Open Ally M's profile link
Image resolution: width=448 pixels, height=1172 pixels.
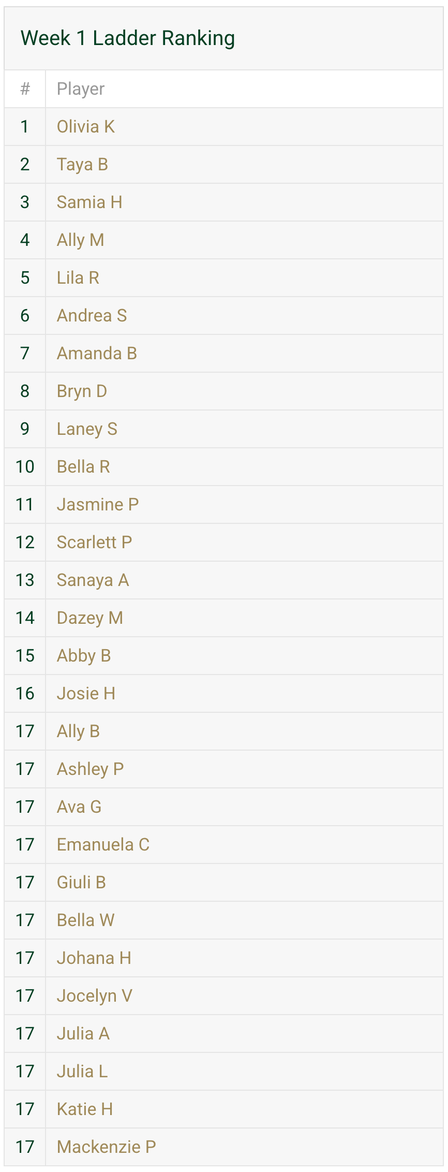pos(80,240)
